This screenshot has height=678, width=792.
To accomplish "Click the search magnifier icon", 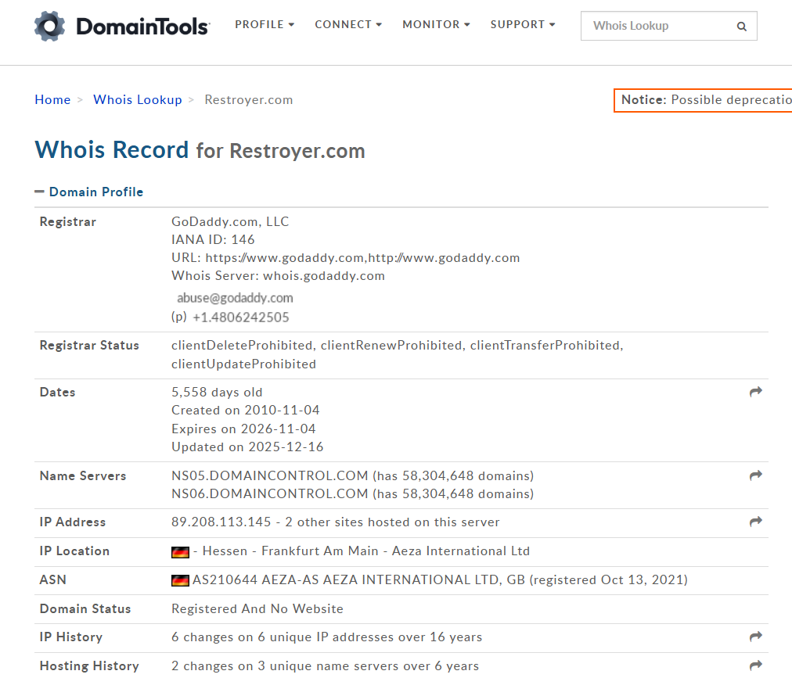I will [741, 27].
